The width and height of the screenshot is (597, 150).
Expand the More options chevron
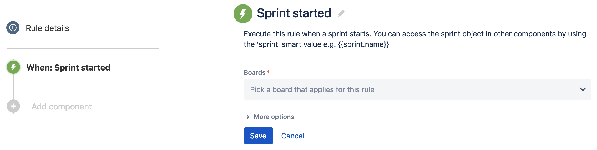[248, 117]
